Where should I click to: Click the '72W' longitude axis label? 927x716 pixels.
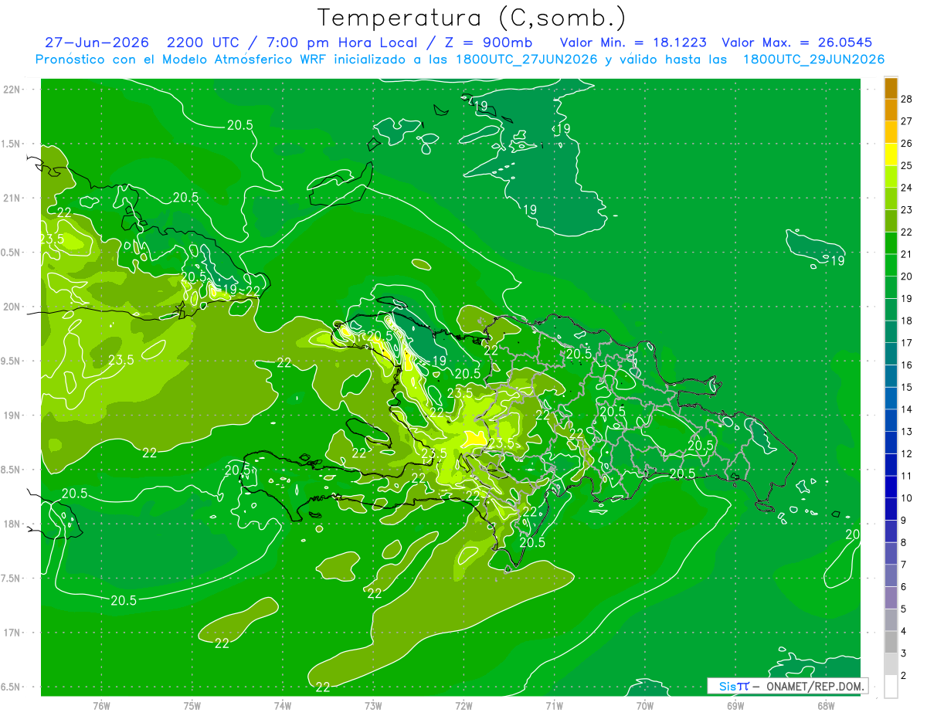coord(463,706)
